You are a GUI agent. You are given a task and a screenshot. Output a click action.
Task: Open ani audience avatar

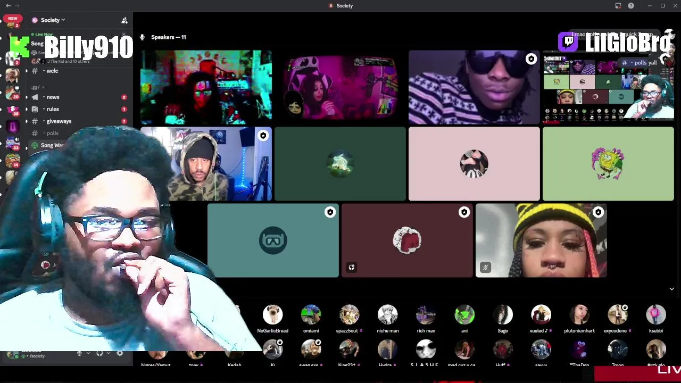click(x=464, y=314)
